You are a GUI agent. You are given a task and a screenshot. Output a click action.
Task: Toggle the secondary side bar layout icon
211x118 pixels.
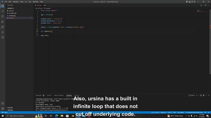pos(192,2)
